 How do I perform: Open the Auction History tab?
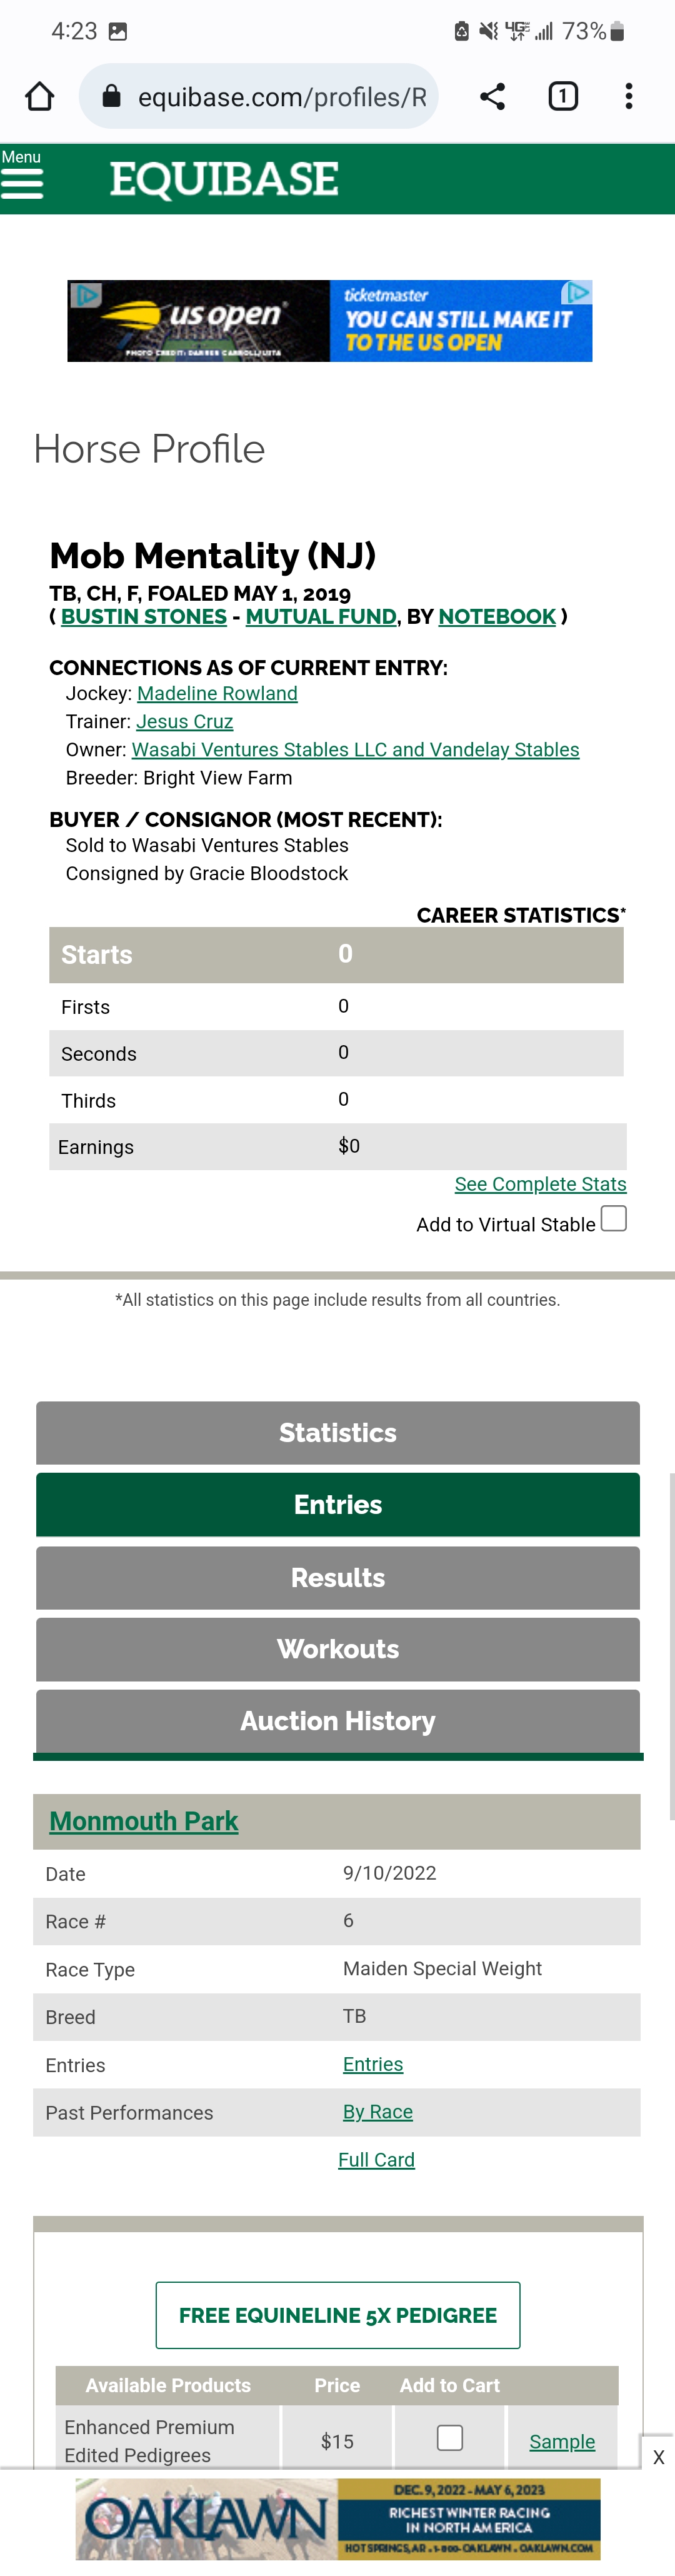point(338,1721)
